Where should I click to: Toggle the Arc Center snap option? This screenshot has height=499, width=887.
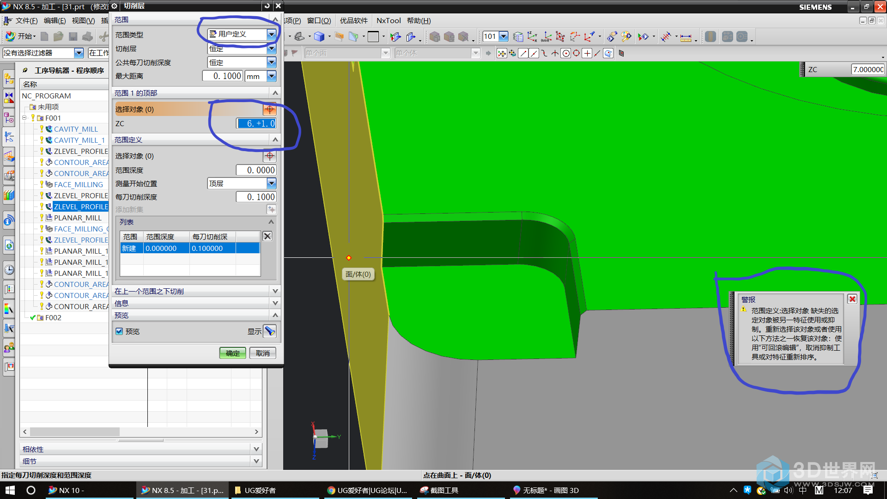(565, 54)
